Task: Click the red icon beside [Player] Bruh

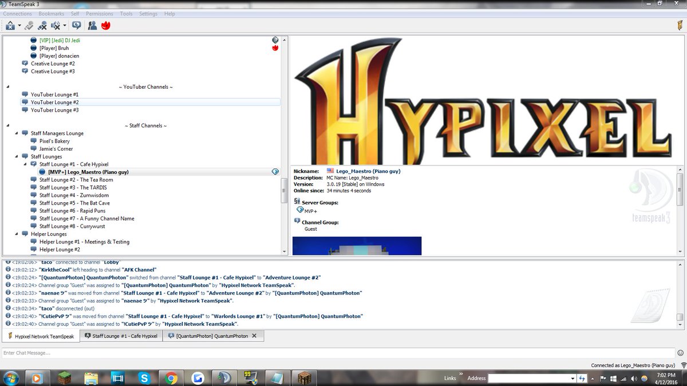Action: pos(275,48)
